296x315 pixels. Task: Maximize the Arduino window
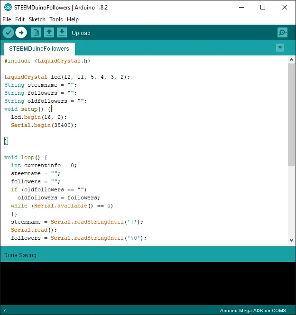point(263,7)
